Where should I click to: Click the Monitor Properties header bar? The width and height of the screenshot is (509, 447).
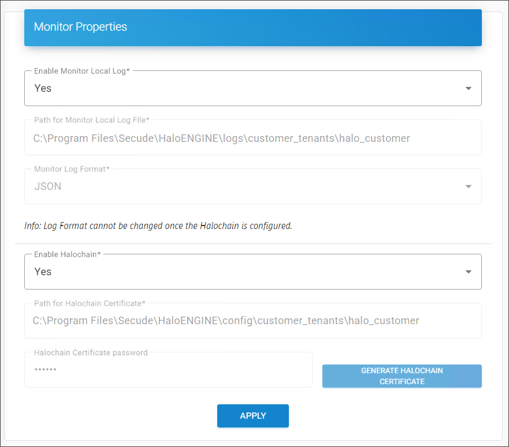pos(252,27)
